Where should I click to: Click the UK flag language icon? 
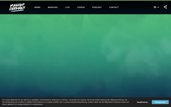[155, 7]
